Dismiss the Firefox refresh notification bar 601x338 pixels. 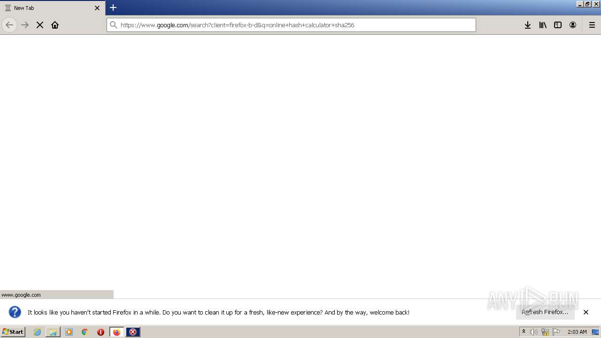(x=586, y=312)
